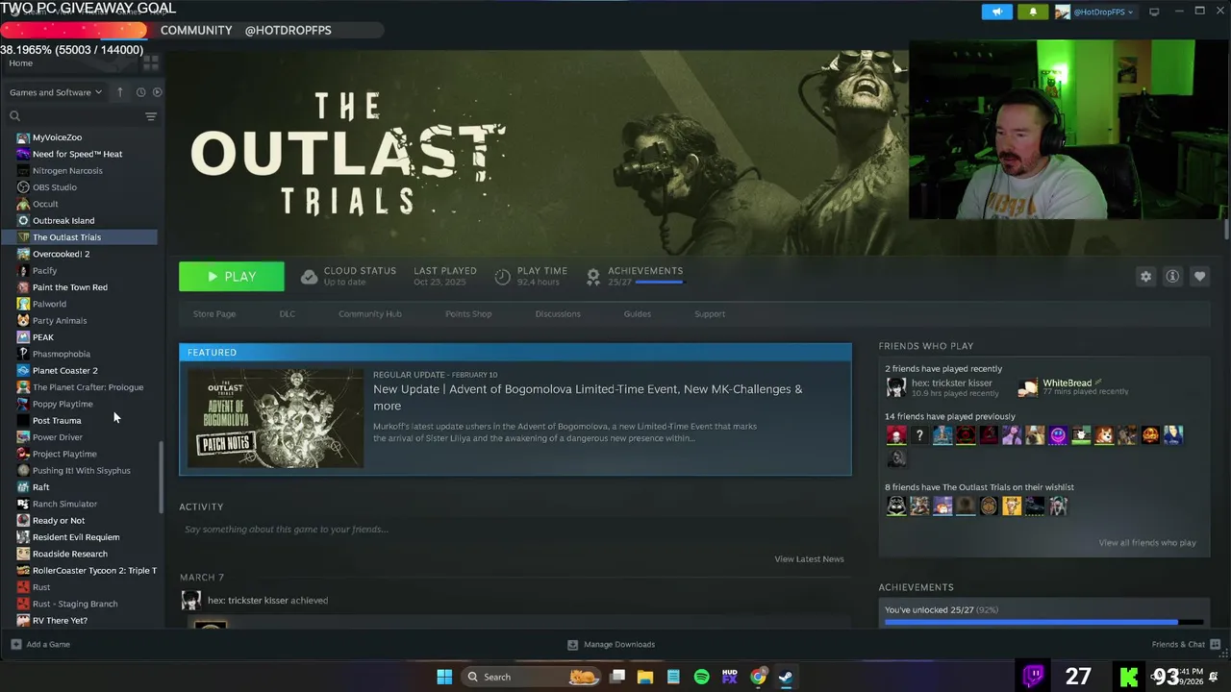Open the Support tab
Viewport: 1231px width, 692px height.
[x=710, y=314]
